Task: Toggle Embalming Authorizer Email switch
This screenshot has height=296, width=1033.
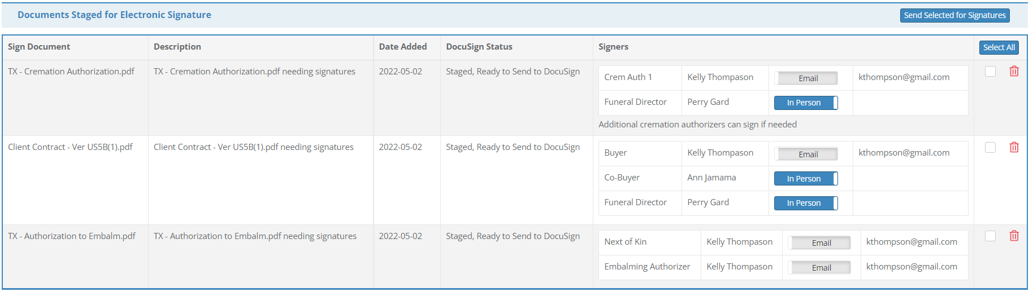Action: pos(820,268)
